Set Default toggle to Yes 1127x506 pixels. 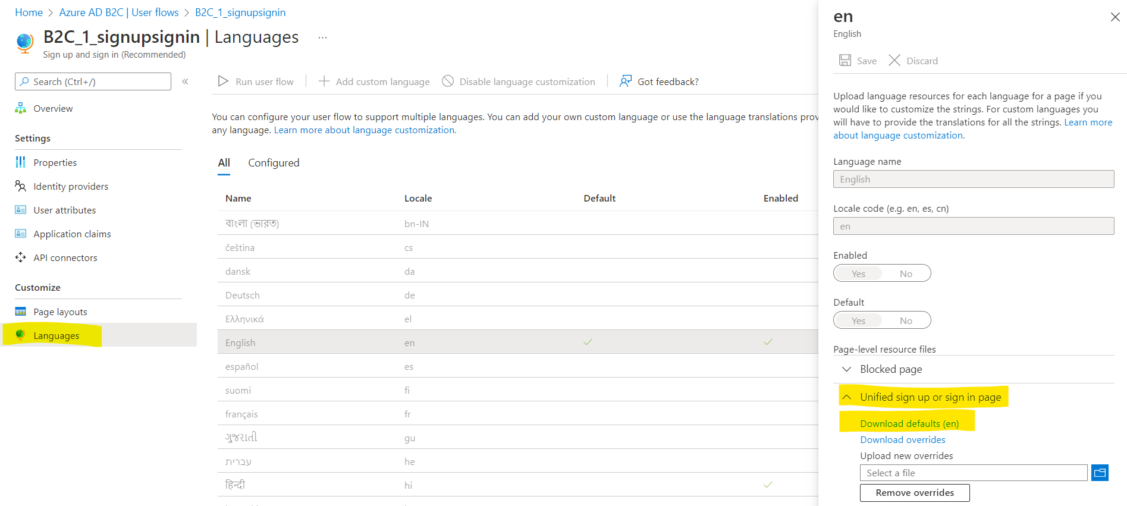(x=858, y=320)
